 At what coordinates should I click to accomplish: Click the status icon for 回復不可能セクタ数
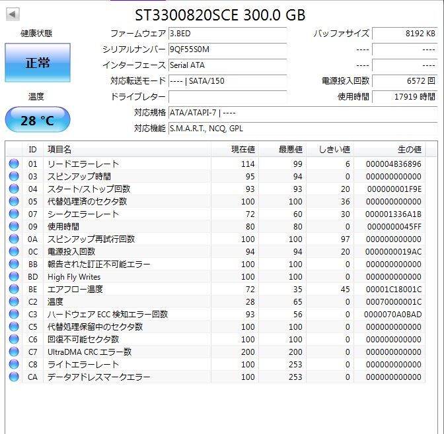pyautogui.click(x=14, y=339)
